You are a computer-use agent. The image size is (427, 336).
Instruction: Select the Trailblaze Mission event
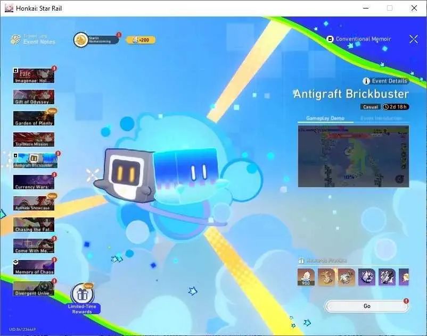point(34,139)
